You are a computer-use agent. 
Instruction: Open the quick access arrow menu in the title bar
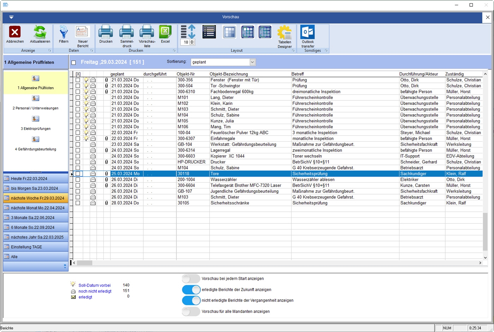(11, 17)
